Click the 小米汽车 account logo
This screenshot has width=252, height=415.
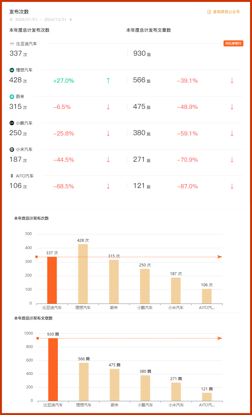click(12, 150)
